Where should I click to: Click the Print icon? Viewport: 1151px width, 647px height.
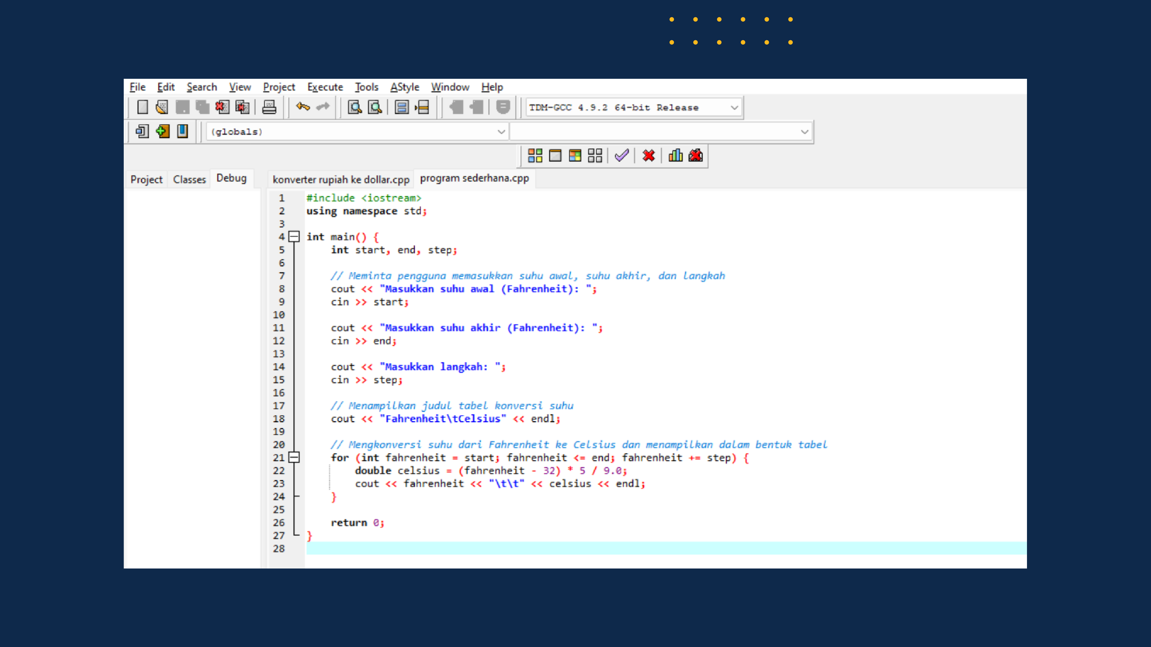coord(269,107)
